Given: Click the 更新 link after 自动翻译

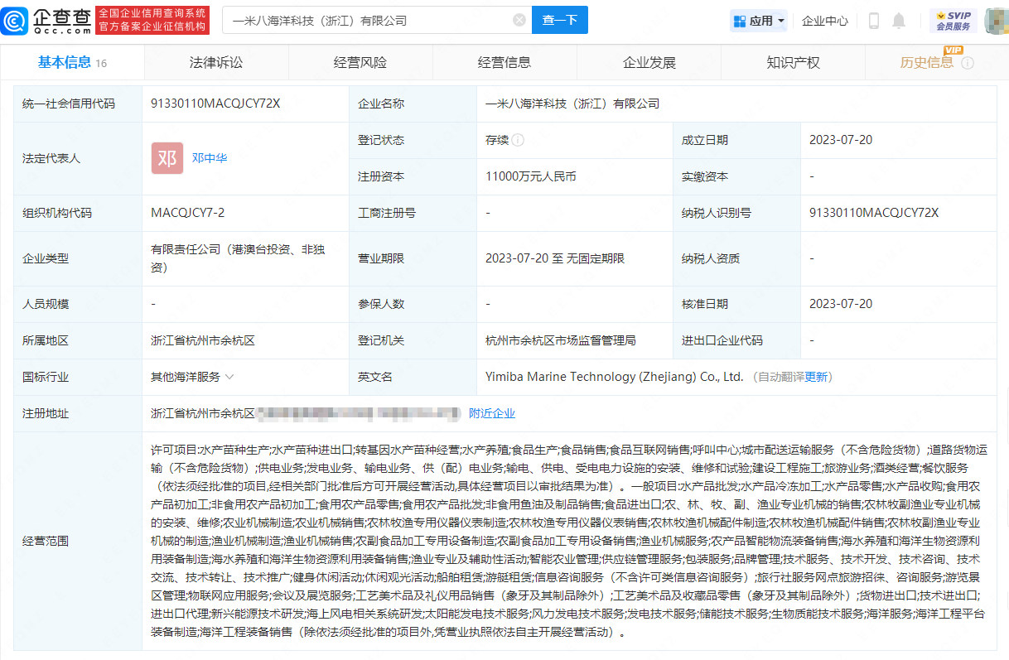Looking at the screenshot, I should point(816,377).
